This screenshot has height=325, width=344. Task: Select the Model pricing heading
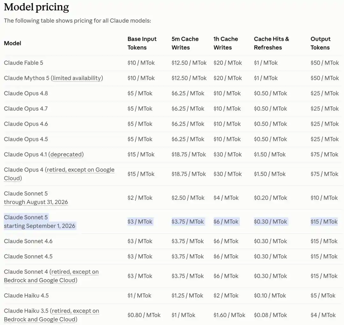[x=36, y=7]
